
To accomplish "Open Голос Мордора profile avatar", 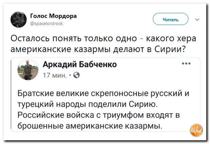I will pos(19,20).
